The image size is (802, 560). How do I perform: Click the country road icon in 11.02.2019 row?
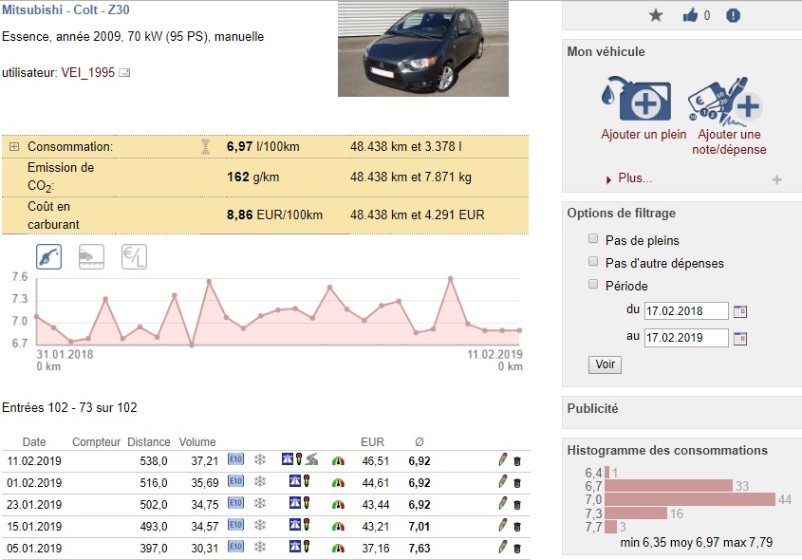[x=311, y=459]
